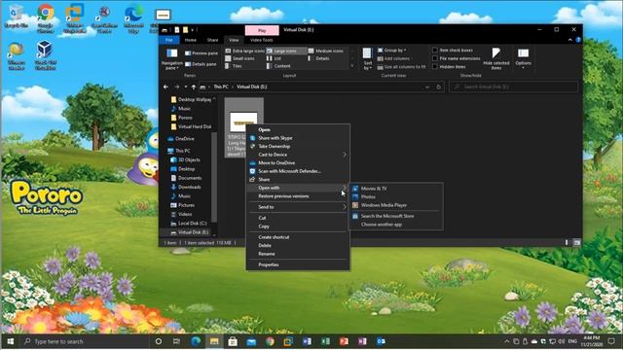Switch to the Share ribbon tab
Viewport: 623px width, 350px height.
click(x=212, y=40)
